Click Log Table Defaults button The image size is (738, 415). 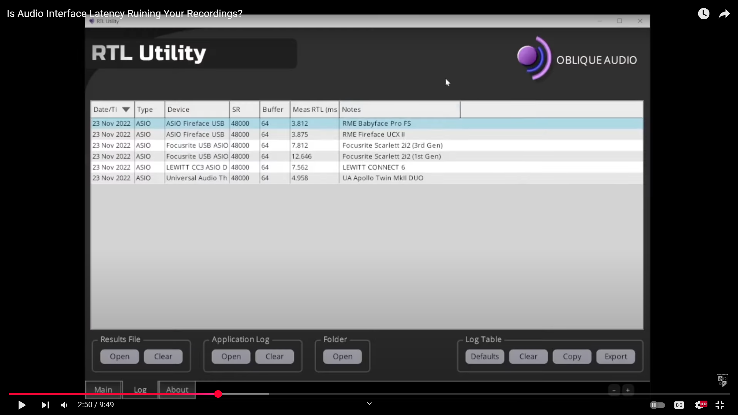pos(485,356)
